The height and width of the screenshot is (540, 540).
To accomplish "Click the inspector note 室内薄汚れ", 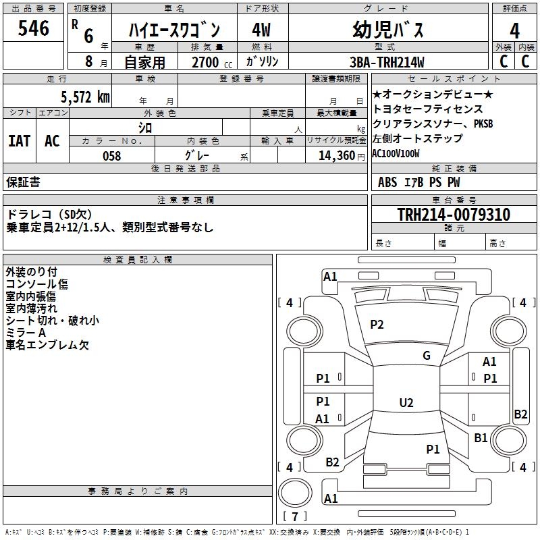I will point(31,308).
